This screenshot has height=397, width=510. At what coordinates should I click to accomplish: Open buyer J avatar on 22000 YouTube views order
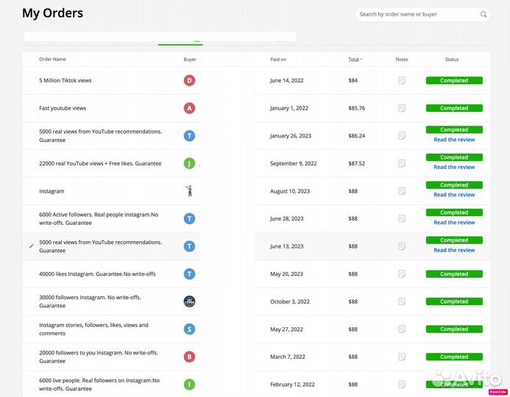click(189, 163)
